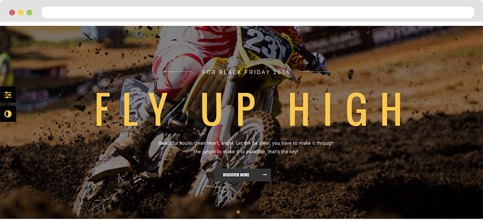
Task: Toggle the half-circle contrast mode icon
Action: click(8, 114)
